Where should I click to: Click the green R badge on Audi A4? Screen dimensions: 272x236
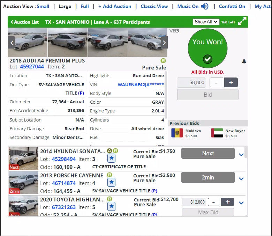(x=163, y=61)
